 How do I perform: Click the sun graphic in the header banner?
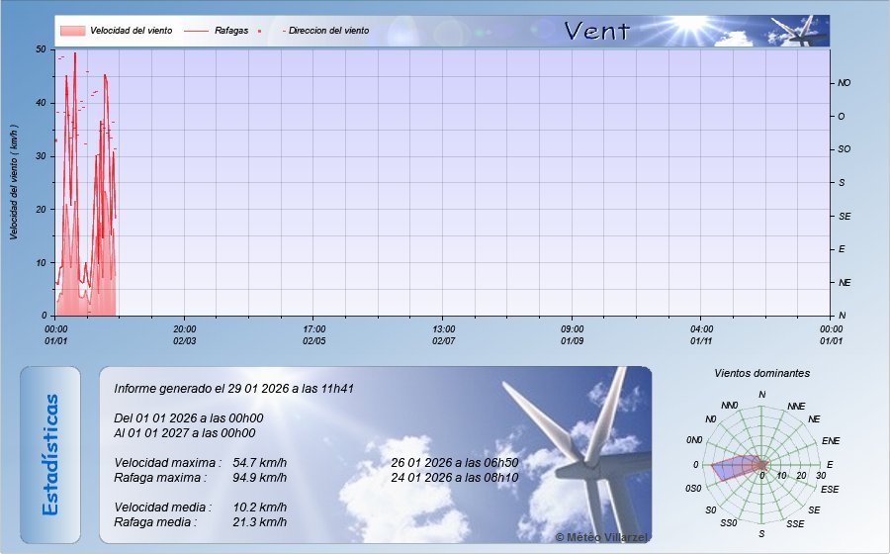[692, 25]
